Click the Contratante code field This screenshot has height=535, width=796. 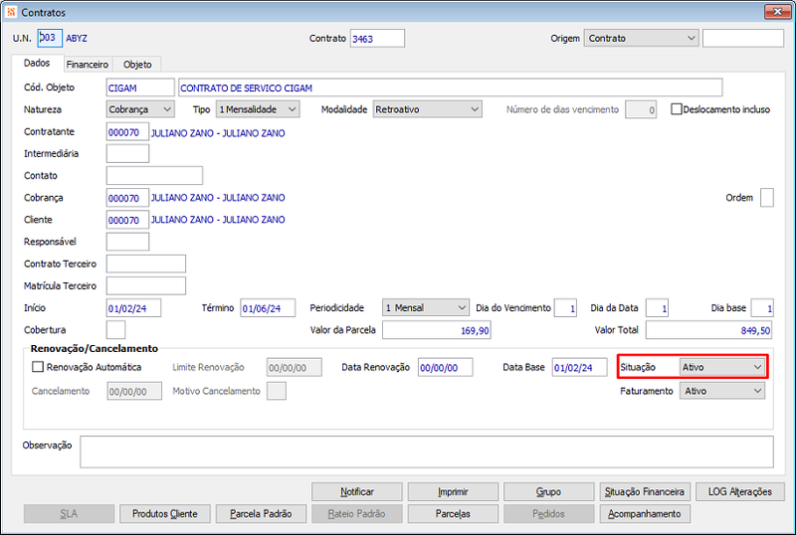[127, 131]
